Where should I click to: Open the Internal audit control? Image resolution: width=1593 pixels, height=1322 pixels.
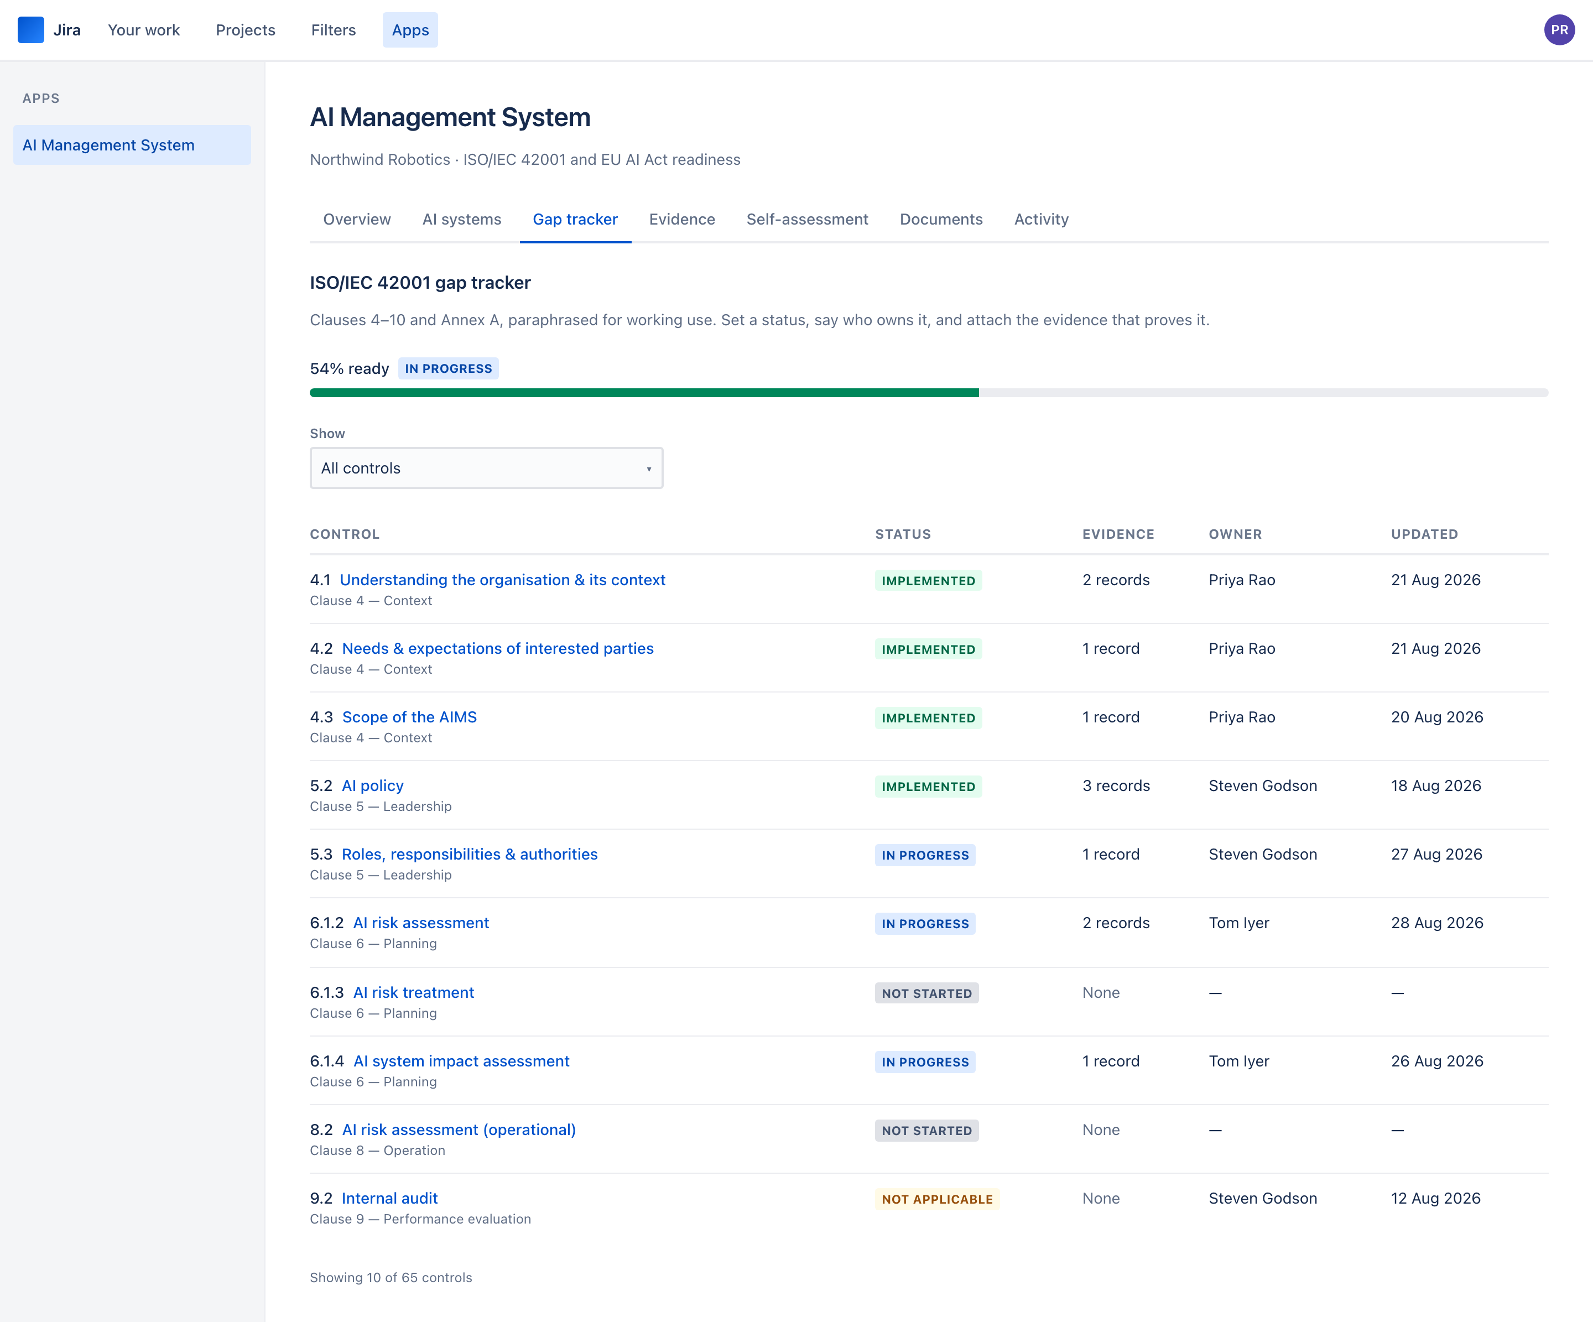[x=389, y=1198]
